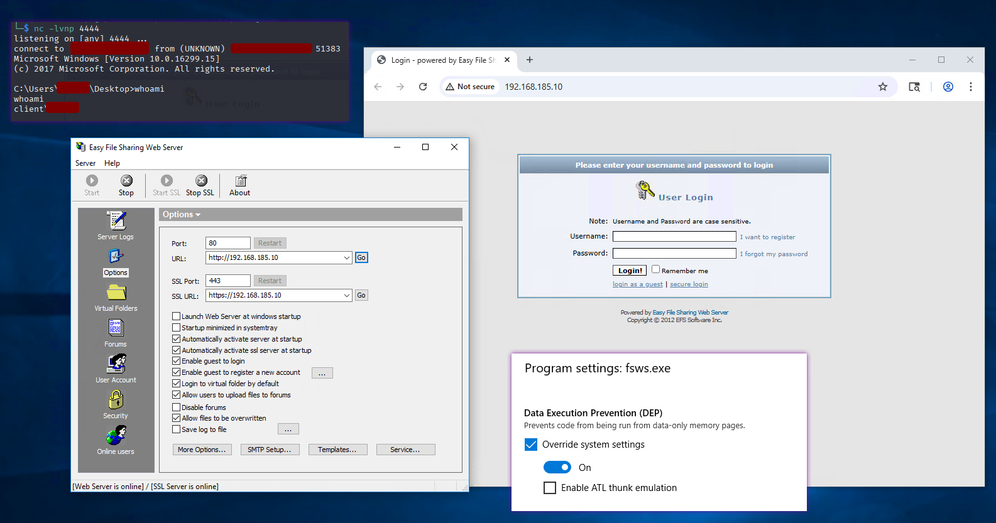This screenshot has height=523, width=996.
Task: Expand the URL combo box dropdown
Action: [347, 257]
